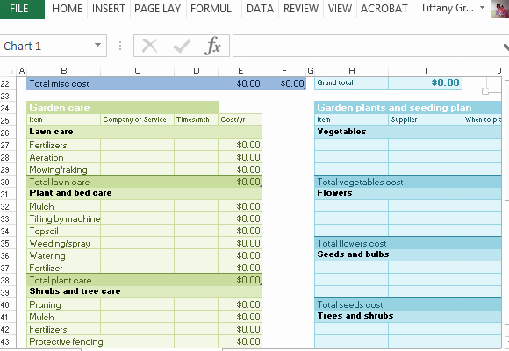Expand the Name Box dropdown arrow

point(97,45)
